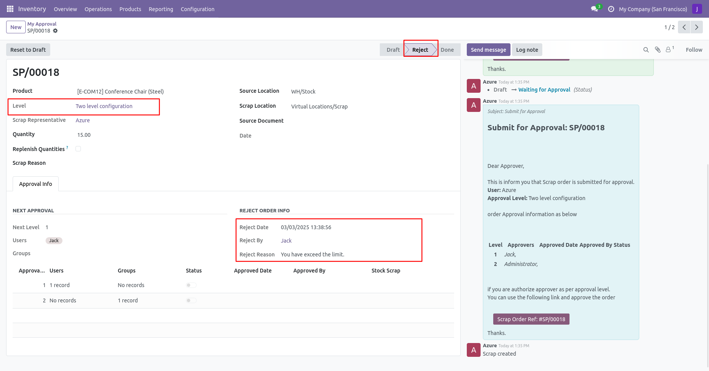Screen dimensions: 709x371
Task: Open the activities clock icon
Action: (x=611, y=9)
